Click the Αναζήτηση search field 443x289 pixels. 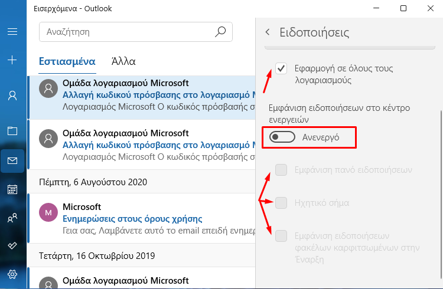tap(136, 32)
